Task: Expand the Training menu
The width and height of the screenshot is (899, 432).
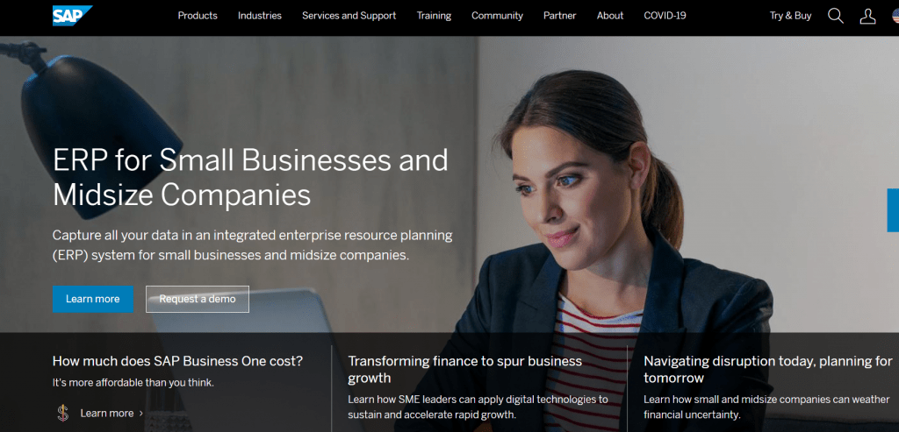Action: tap(434, 16)
